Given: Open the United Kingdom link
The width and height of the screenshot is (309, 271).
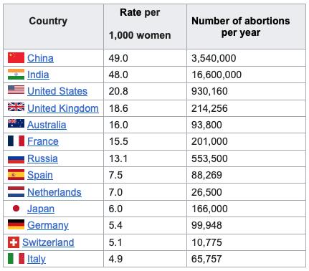Looking at the screenshot, I should (x=63, y=108).
